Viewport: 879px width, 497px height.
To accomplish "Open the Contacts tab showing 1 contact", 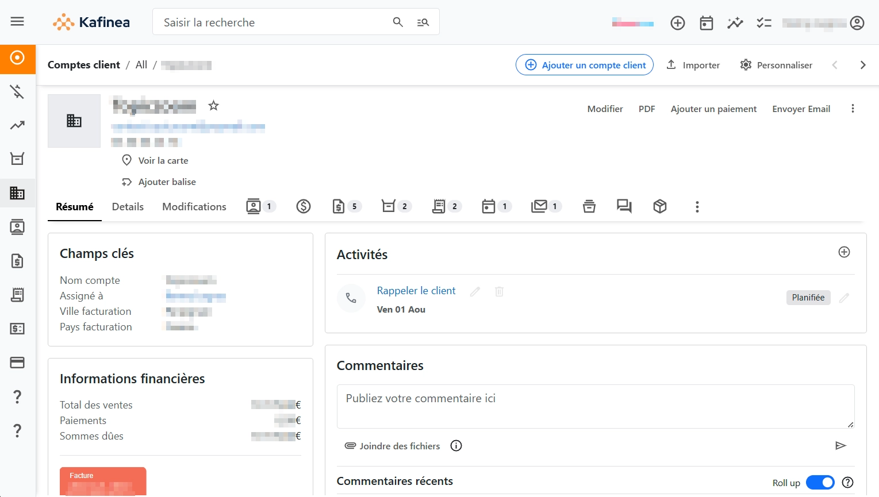I will tap(255, 206).
